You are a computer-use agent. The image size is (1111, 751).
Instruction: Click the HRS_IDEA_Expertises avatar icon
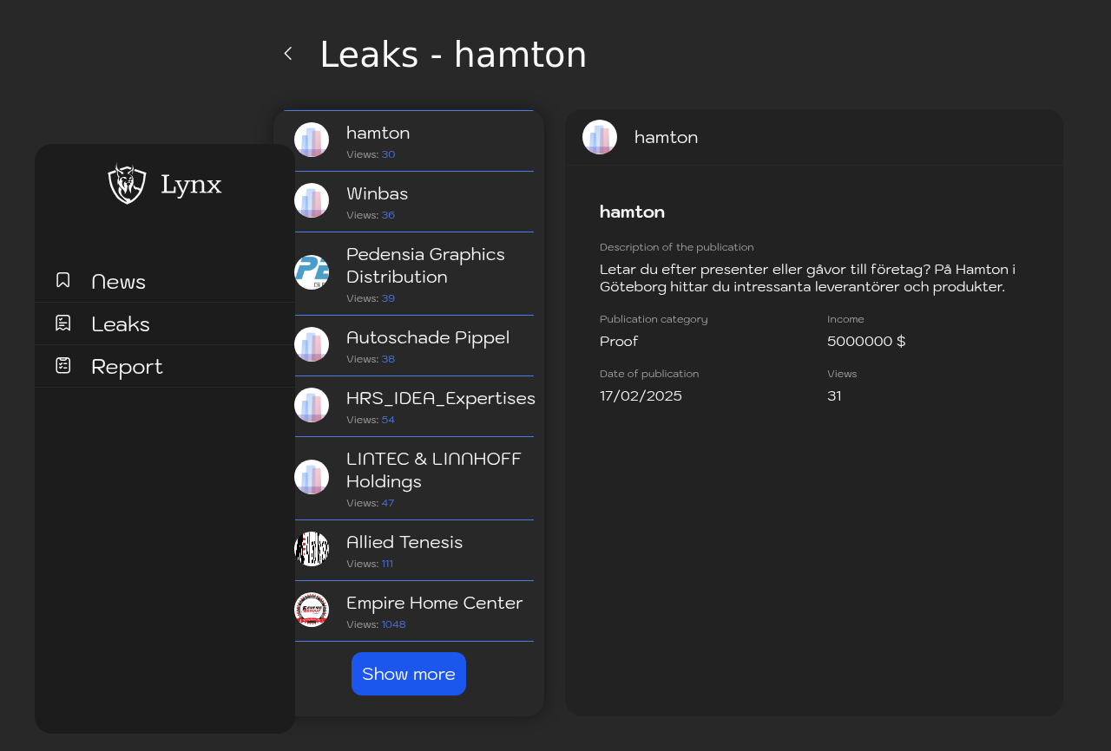point(312,405)
